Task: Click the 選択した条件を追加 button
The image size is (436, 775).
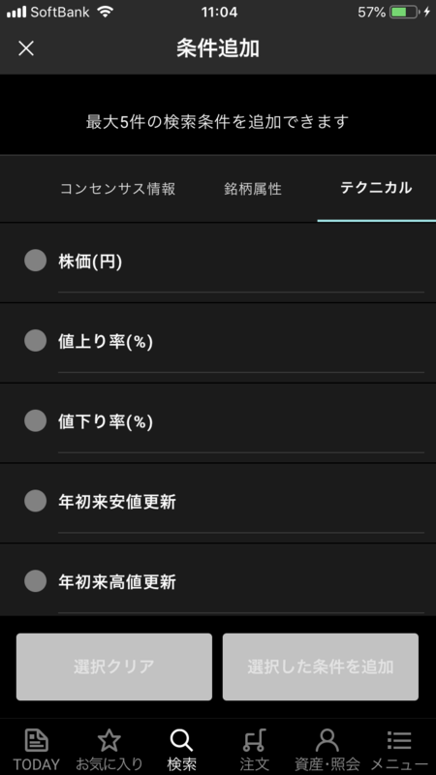Action: click(x=321, y=666)
